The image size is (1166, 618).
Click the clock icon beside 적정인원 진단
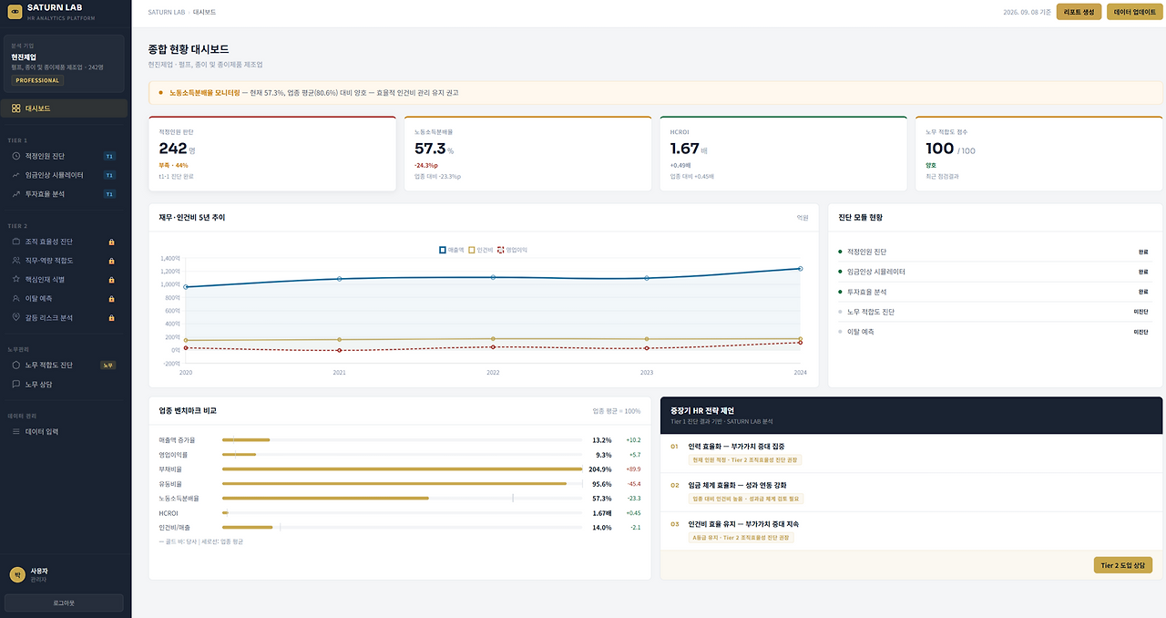click(16, 156)
